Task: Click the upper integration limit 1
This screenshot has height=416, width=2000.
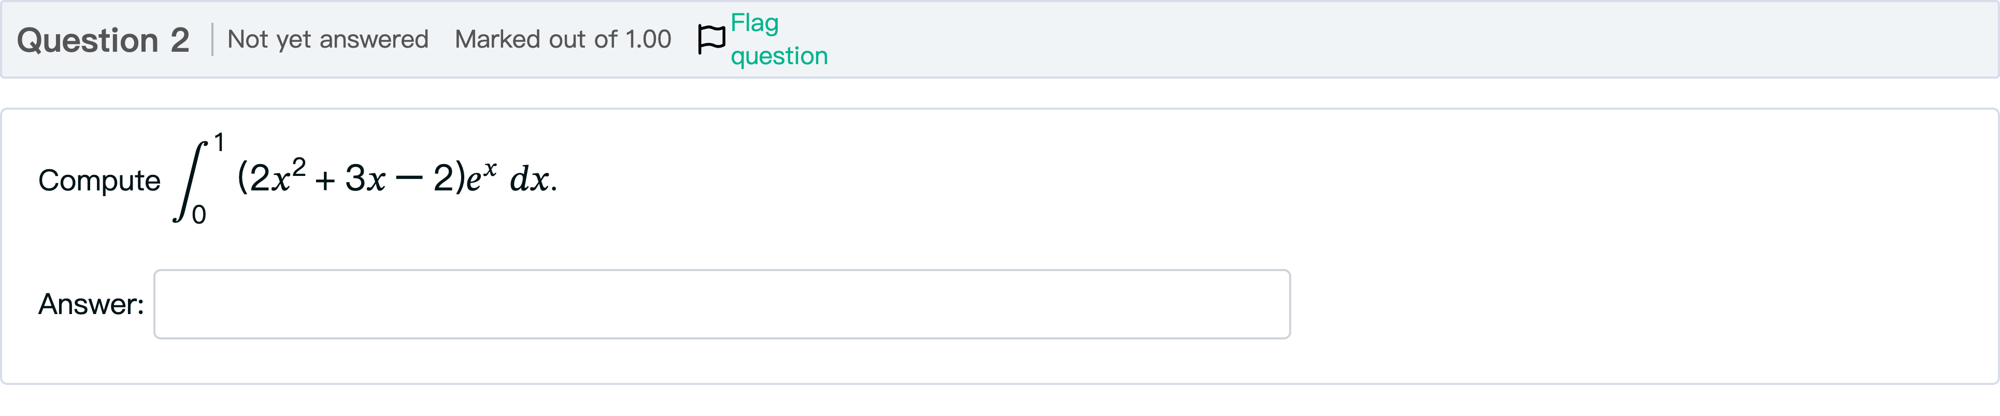Action: point(220,142)
